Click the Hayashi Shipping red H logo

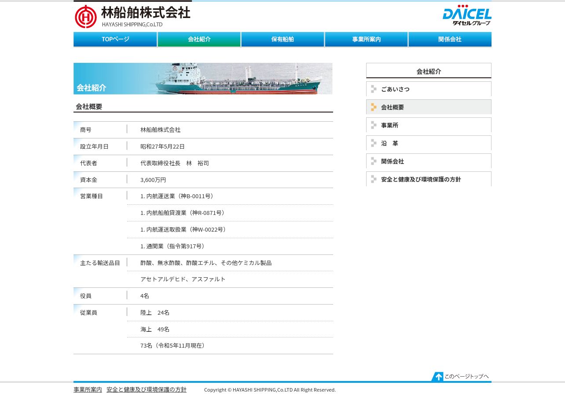[86, 17]
